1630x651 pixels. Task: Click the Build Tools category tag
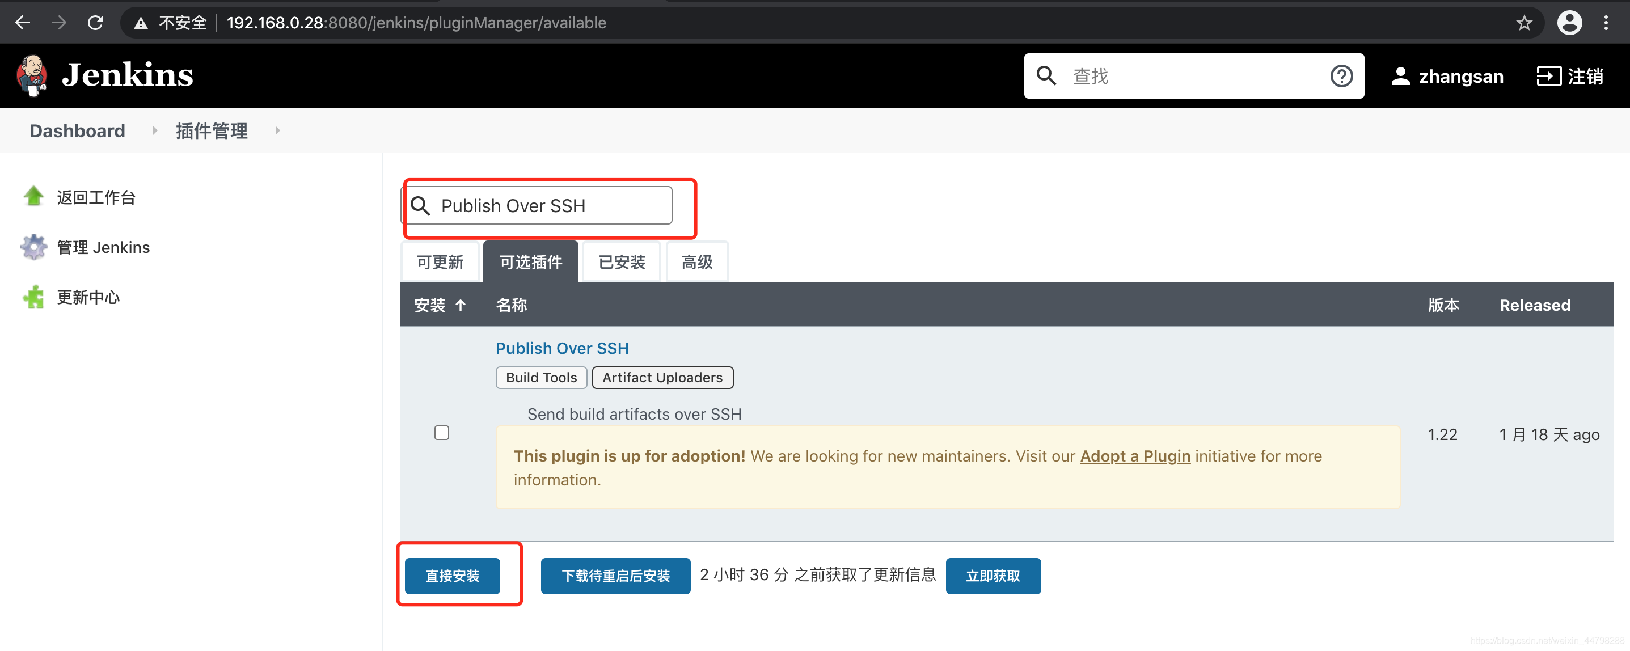pyautogui.click(x=541, y=378)
